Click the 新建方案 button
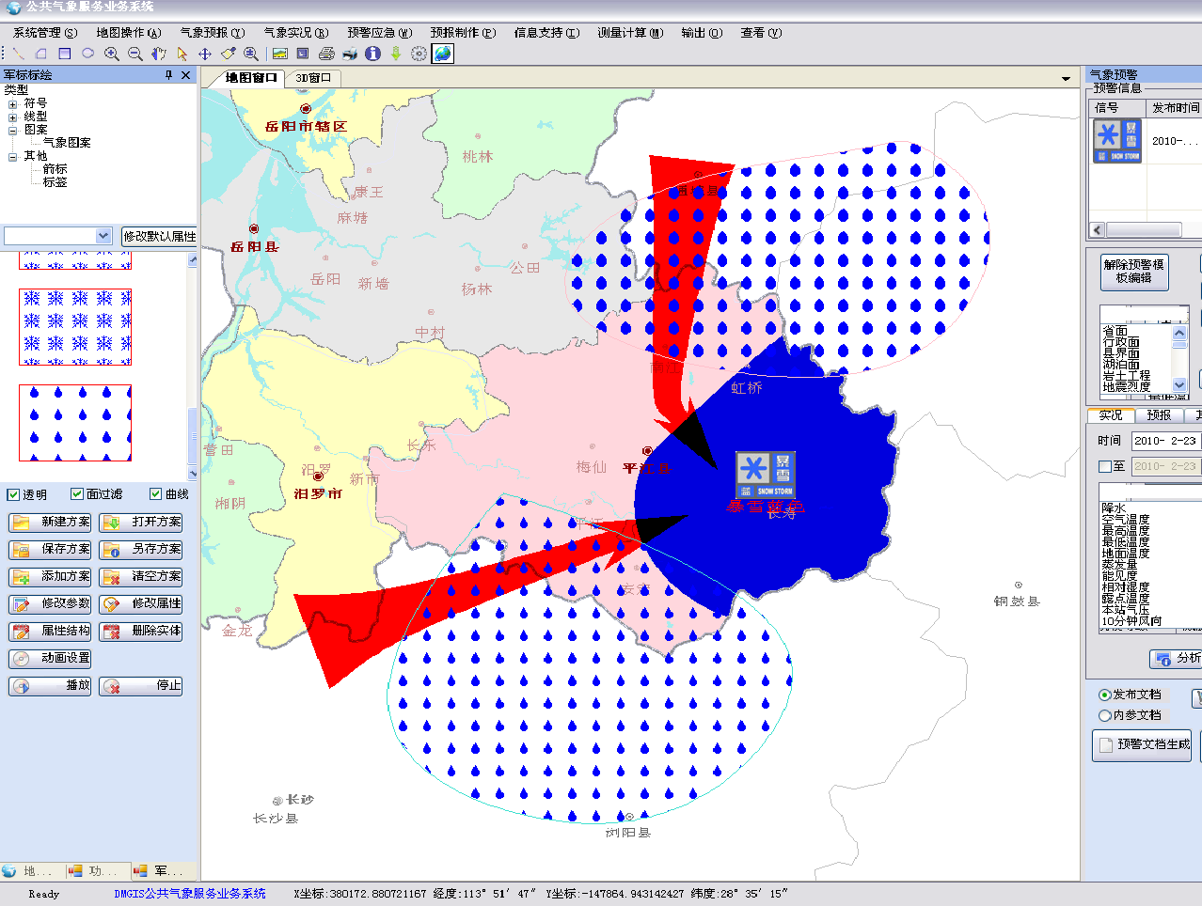 (50, 522)
